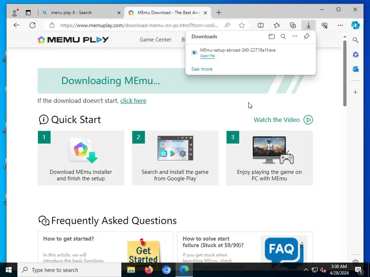Search downloads with the magnifier icon

pyautogui.click(x=283, y=36)
